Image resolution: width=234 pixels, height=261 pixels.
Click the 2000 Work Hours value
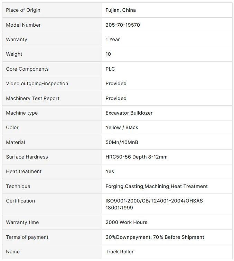tap(127, 222)
